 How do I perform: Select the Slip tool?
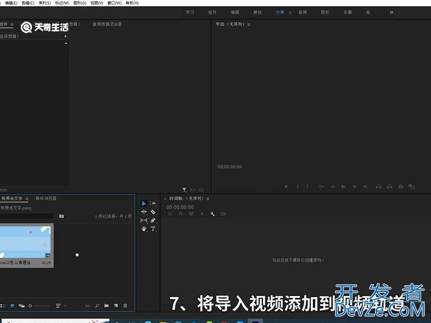click(x=143, y=220)
